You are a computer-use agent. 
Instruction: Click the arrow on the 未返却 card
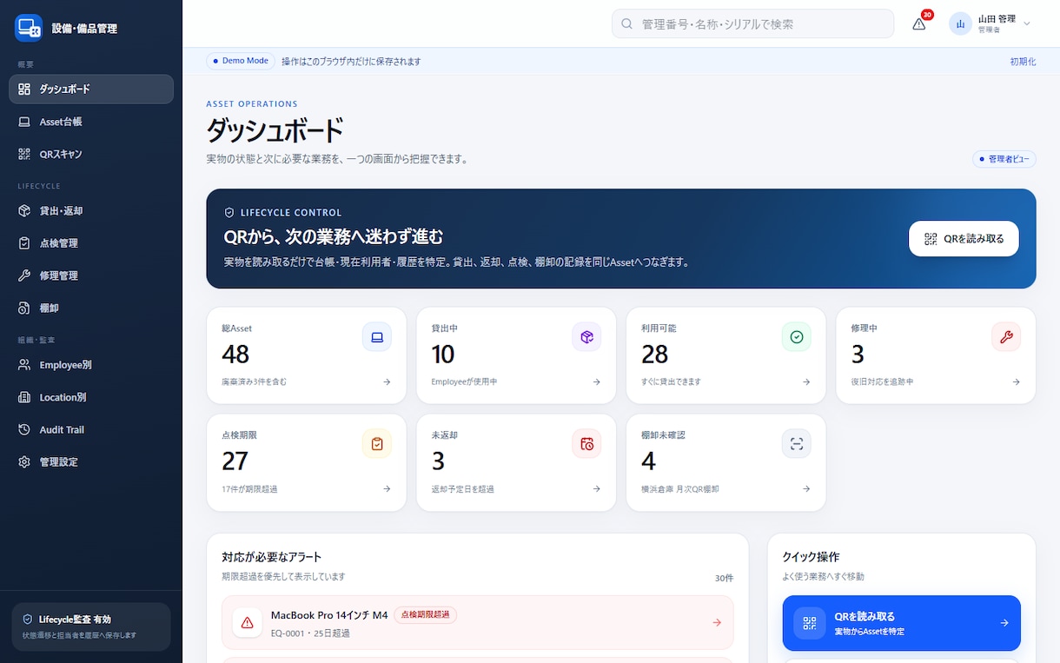(597, 489)
